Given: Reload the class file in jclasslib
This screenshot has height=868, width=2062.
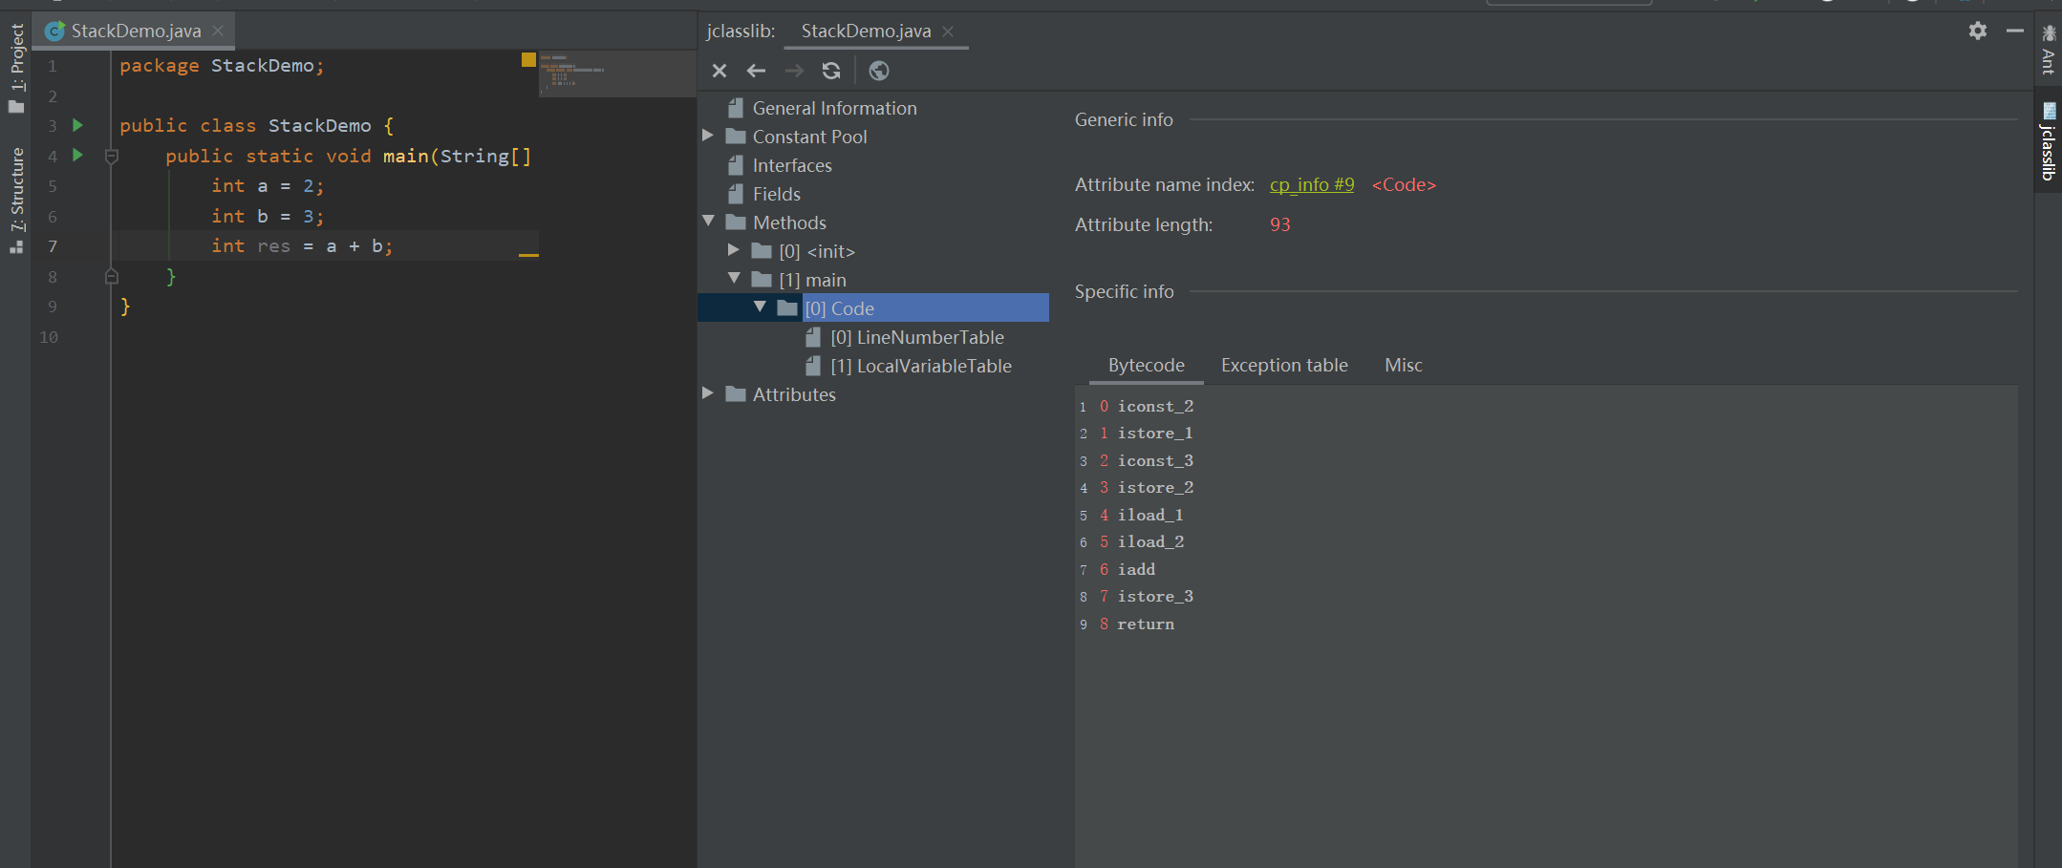Looking at the screenshot, I should [831, 71].
